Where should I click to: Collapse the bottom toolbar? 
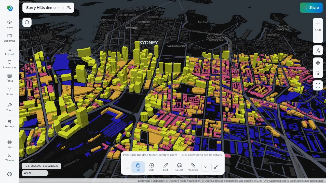(x=216, y=167)
